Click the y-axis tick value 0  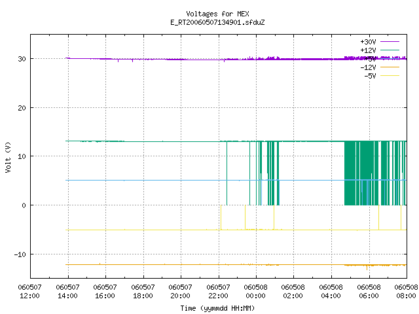tap(24, 205)
